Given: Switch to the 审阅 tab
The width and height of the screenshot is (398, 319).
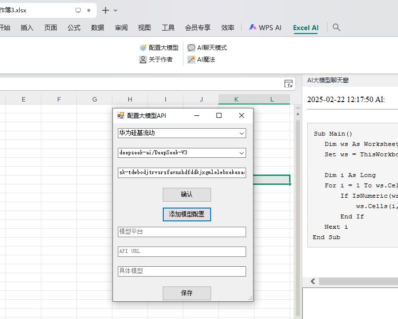Looking at the screenshot, I should coord(121,28).
